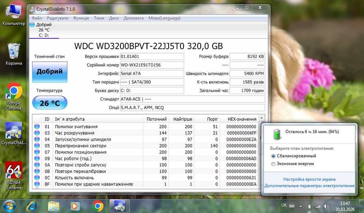Click the Поріг column header
Image resolution: width=364 pixels, height=213 pixels.
coord(207,119)
